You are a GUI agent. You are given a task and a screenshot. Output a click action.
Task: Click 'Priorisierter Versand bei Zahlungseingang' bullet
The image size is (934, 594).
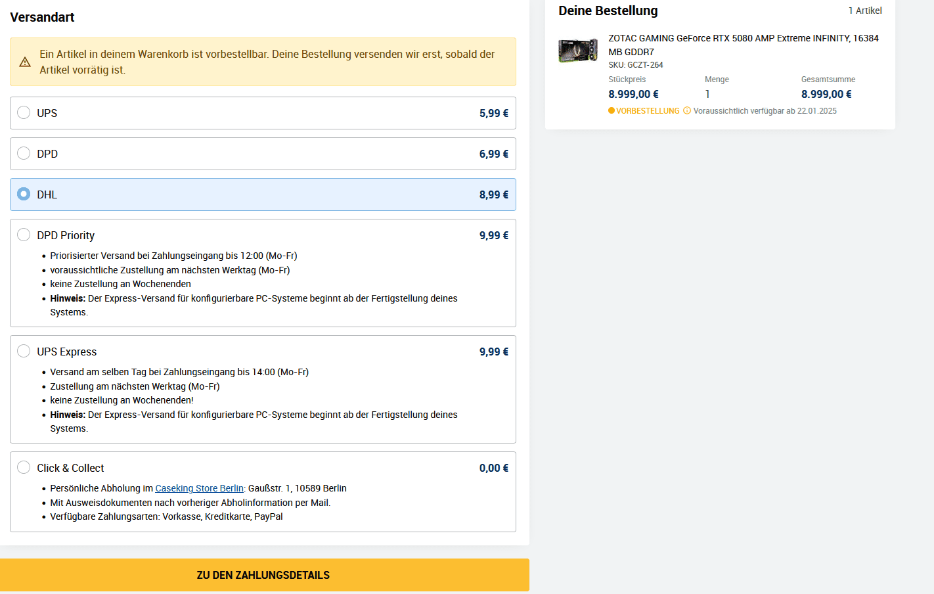[173, 256]
